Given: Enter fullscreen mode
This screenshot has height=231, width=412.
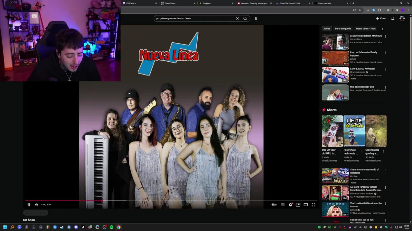Looking at the screenshot, I should [x=314, y=205].
